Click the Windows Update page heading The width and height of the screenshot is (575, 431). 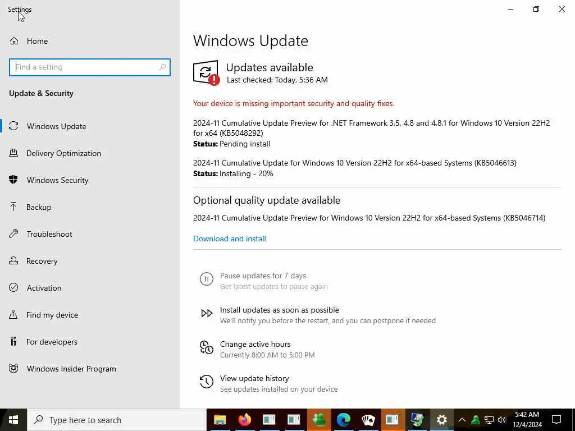pos(250,40)
